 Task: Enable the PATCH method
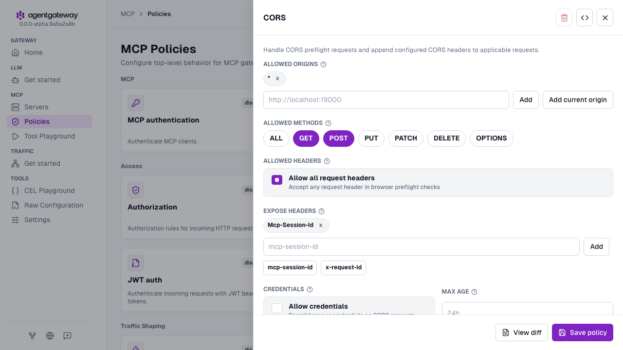pos(406,138)
